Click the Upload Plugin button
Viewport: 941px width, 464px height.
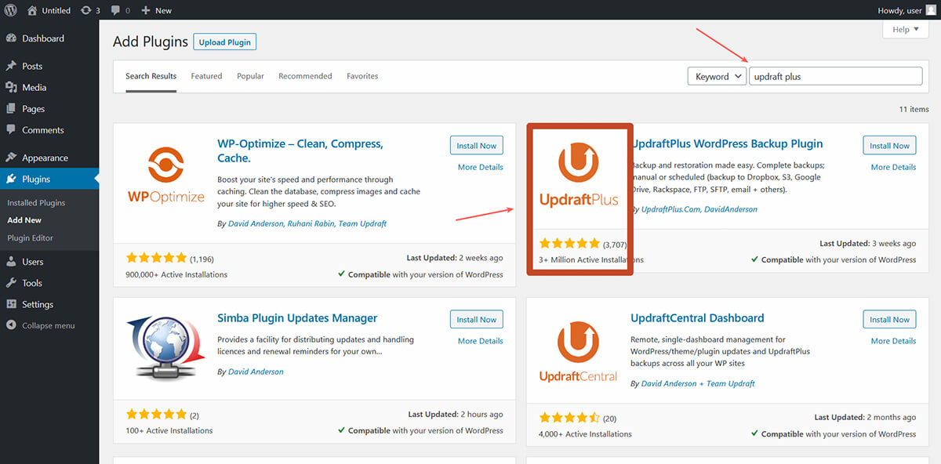225,42
